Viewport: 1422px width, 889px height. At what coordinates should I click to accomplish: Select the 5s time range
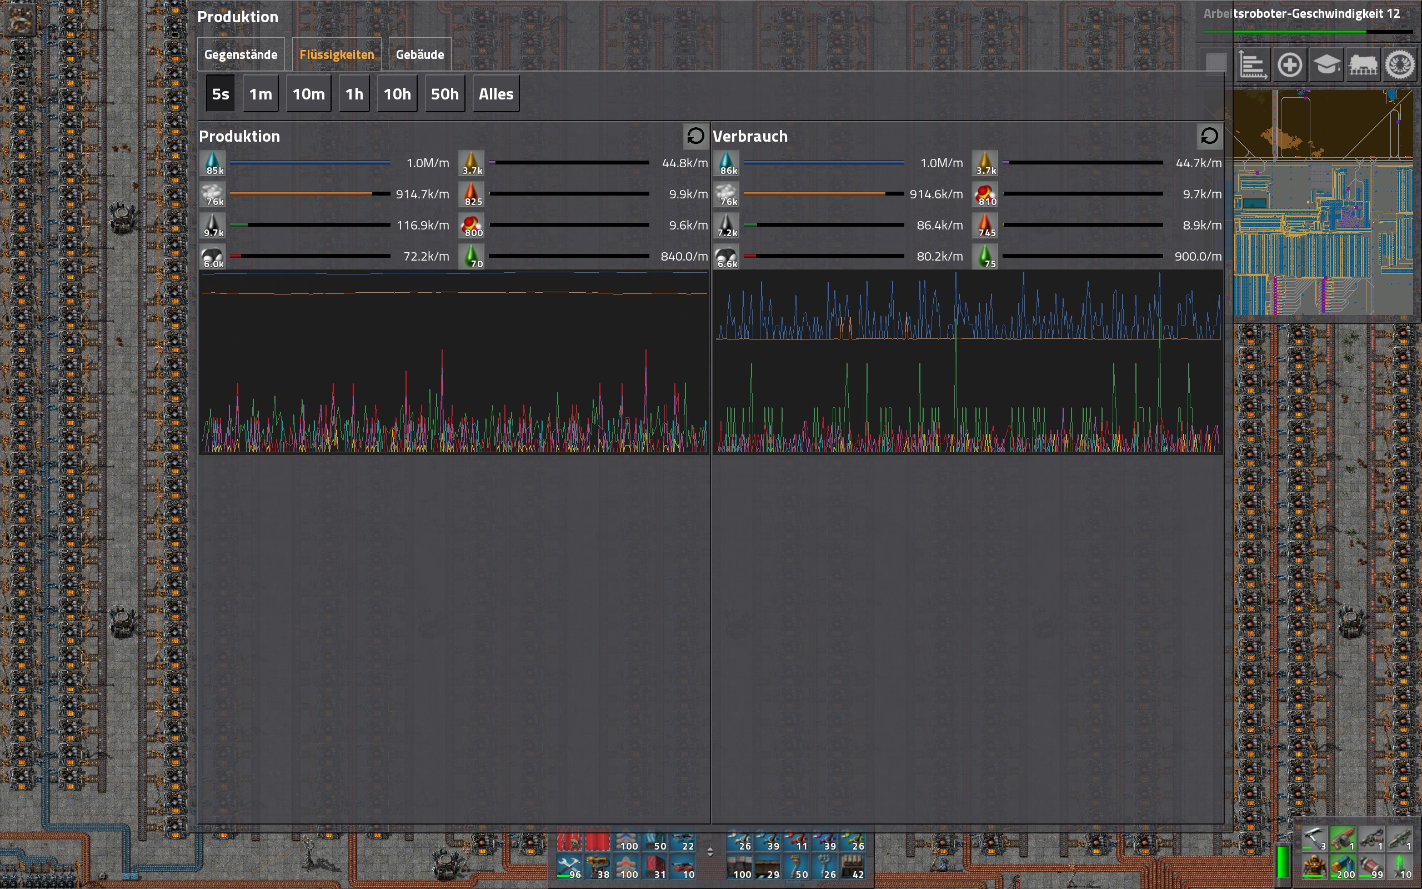[x=221, y=94]
